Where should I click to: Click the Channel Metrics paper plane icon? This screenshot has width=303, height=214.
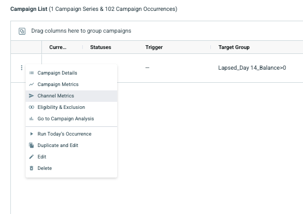coord(31,96)
